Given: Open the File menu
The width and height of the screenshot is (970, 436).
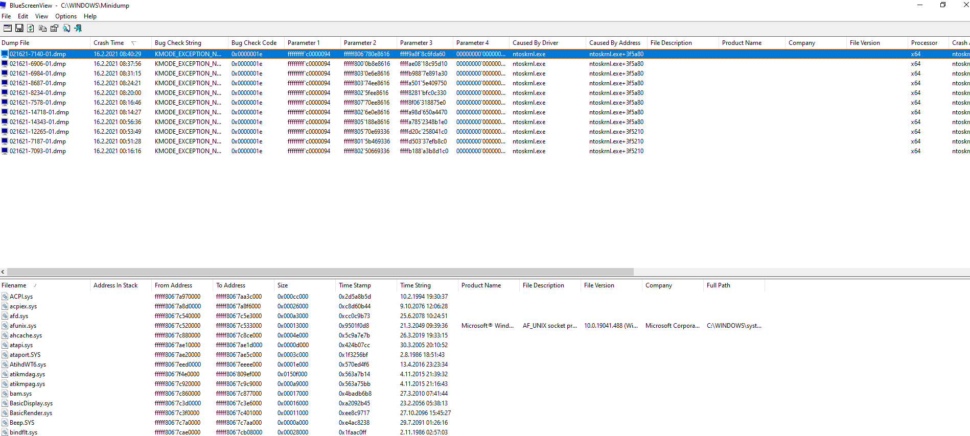Looking at the screenshot, I should coord(6,16).
